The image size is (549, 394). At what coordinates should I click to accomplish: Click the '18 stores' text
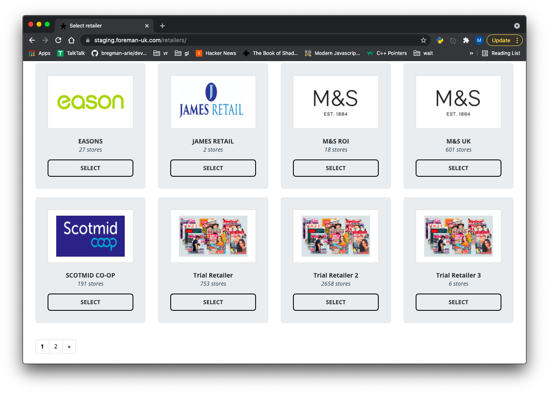pos(336,150)
